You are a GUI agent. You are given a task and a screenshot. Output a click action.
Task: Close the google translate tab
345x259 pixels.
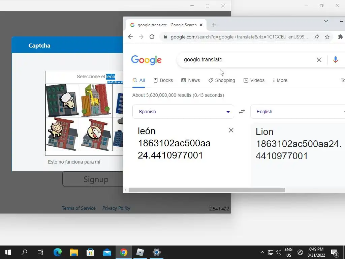tap(201, 25)
